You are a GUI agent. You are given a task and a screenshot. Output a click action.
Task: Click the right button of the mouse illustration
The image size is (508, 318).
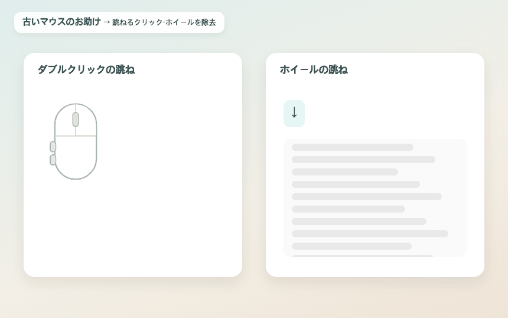tap(86, 121)
